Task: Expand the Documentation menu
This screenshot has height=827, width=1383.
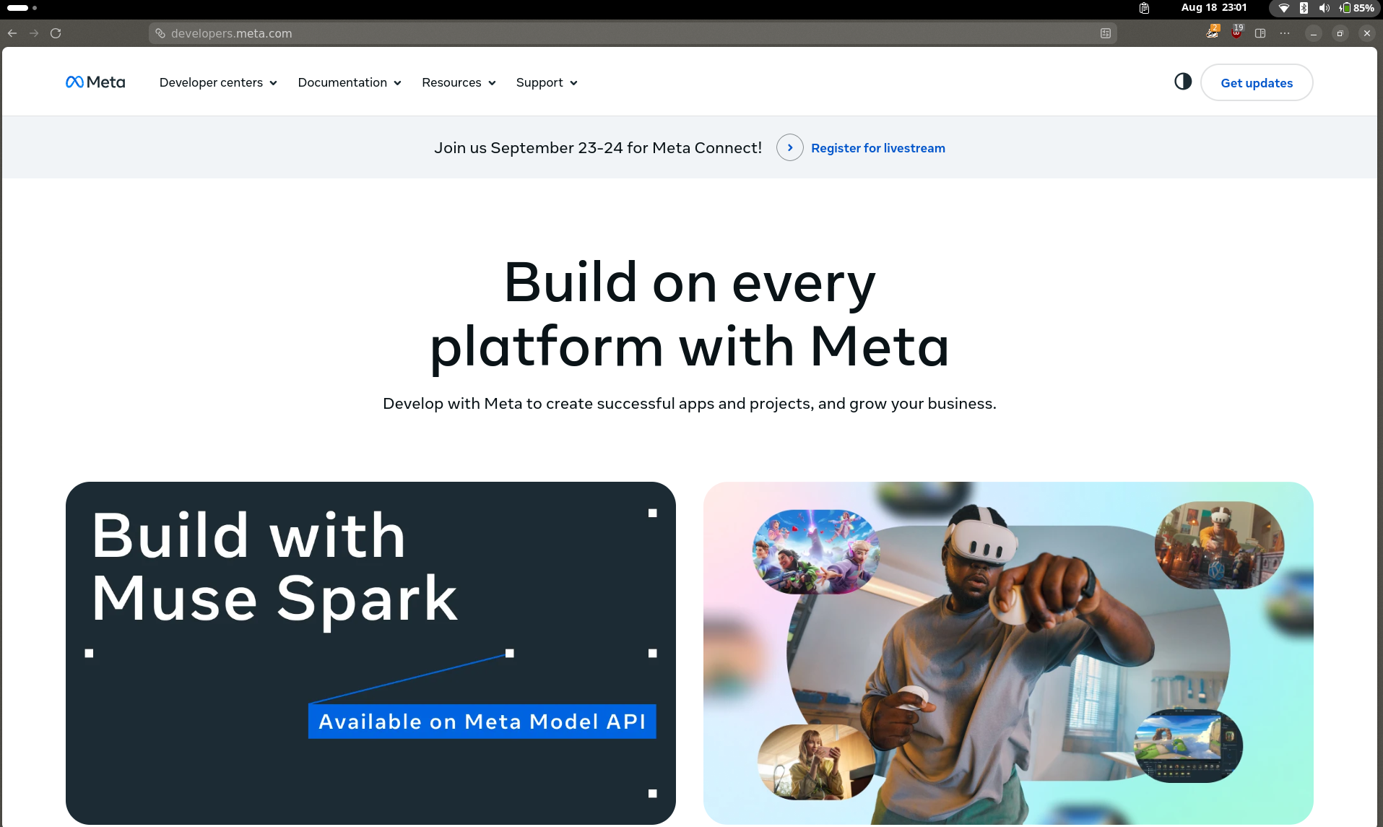Action: click(x=350, y=82)
